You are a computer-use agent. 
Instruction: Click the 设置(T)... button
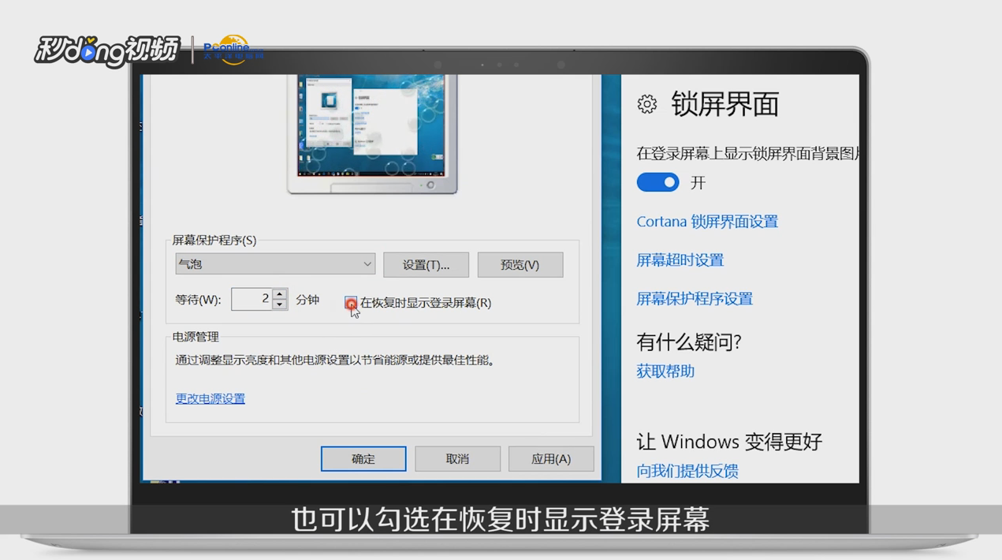pyautogui.click(x=426, y=265)
